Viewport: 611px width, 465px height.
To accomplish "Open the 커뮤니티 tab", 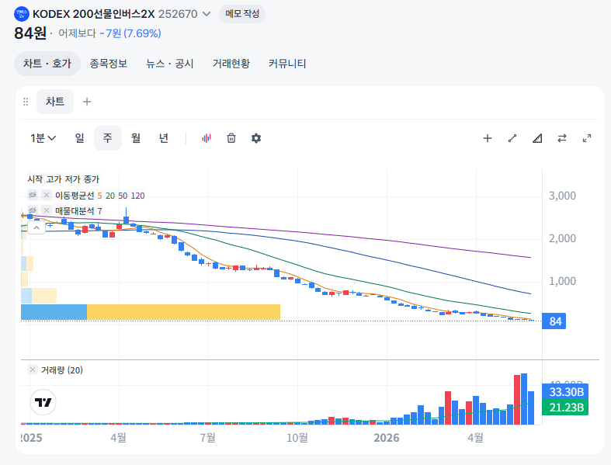I will pyautogui.click(x=287, y=64).
